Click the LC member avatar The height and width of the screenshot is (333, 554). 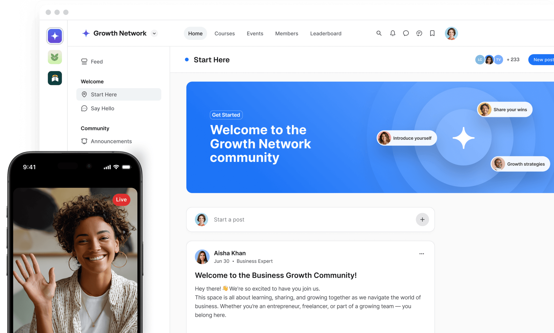point(479,60)
